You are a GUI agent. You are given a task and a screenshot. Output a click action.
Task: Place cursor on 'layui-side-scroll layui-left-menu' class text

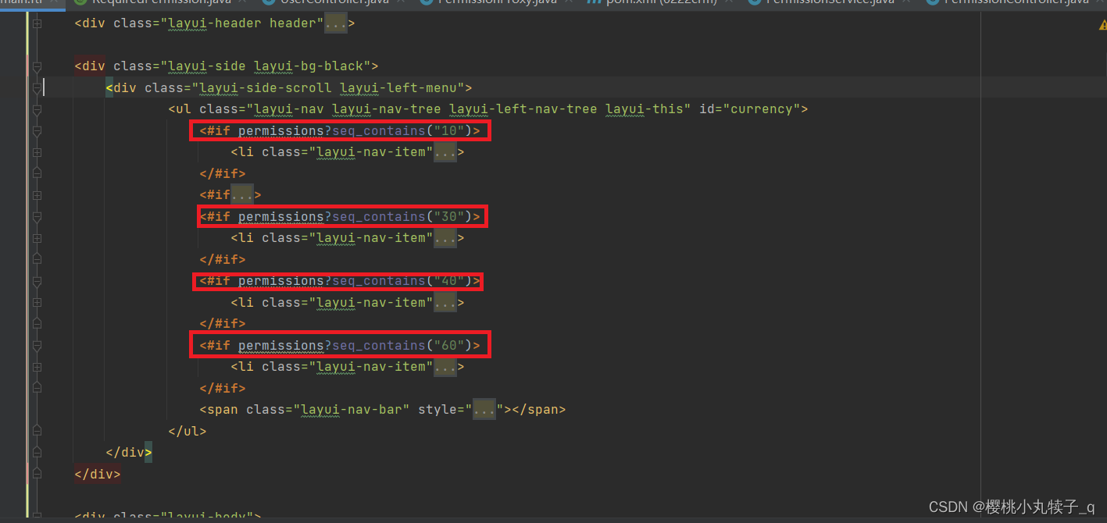pyautogui.click(x=332, y=87)
